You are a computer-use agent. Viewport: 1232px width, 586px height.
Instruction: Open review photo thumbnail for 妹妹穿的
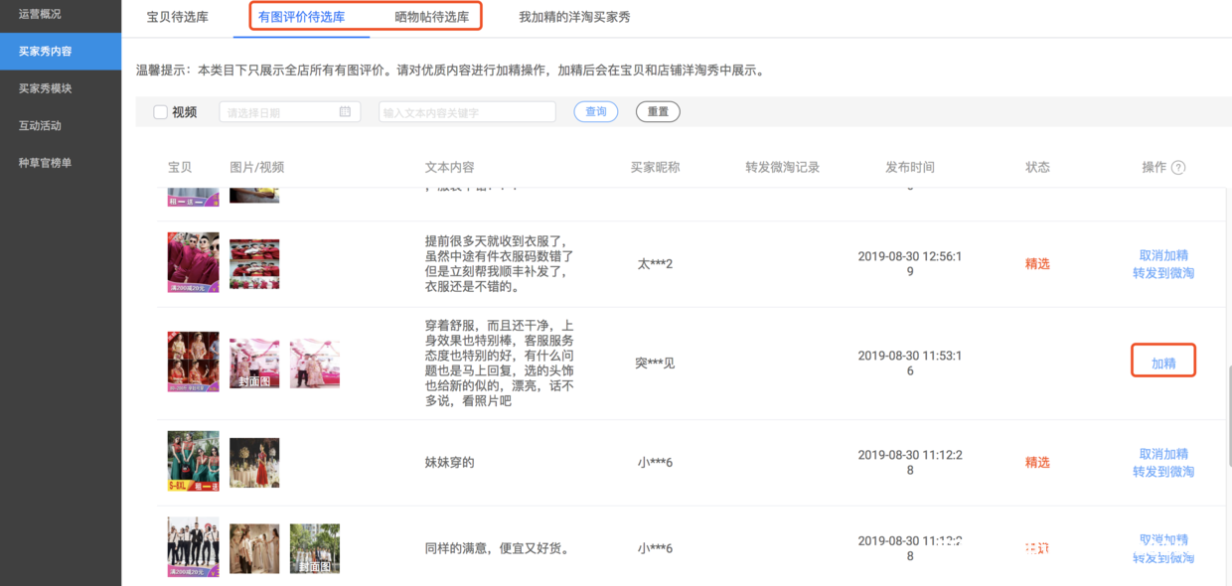254,463
